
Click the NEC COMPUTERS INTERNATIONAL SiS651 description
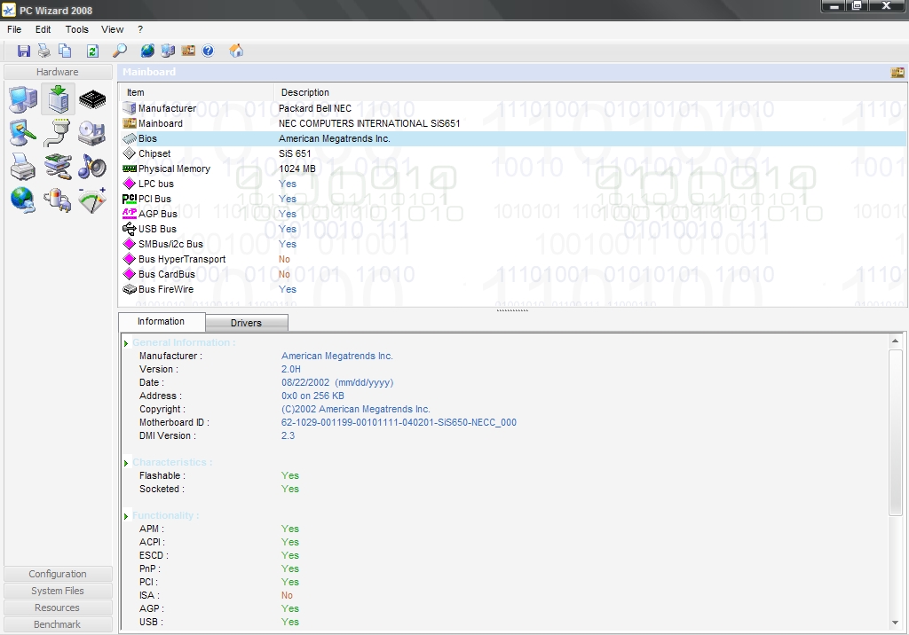pos(369,123)
